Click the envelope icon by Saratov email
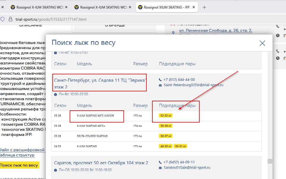Image resolution: width=286 pixels, height=179 pixels. pyautogui.click(x=160, y=168)
